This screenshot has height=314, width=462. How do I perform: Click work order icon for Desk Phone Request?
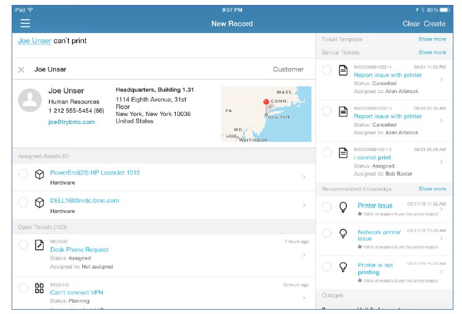39,245
